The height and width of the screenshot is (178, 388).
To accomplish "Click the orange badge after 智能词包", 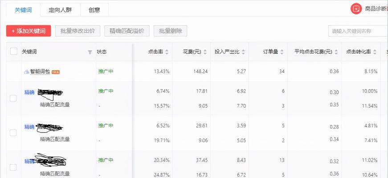I will point(56,72).
